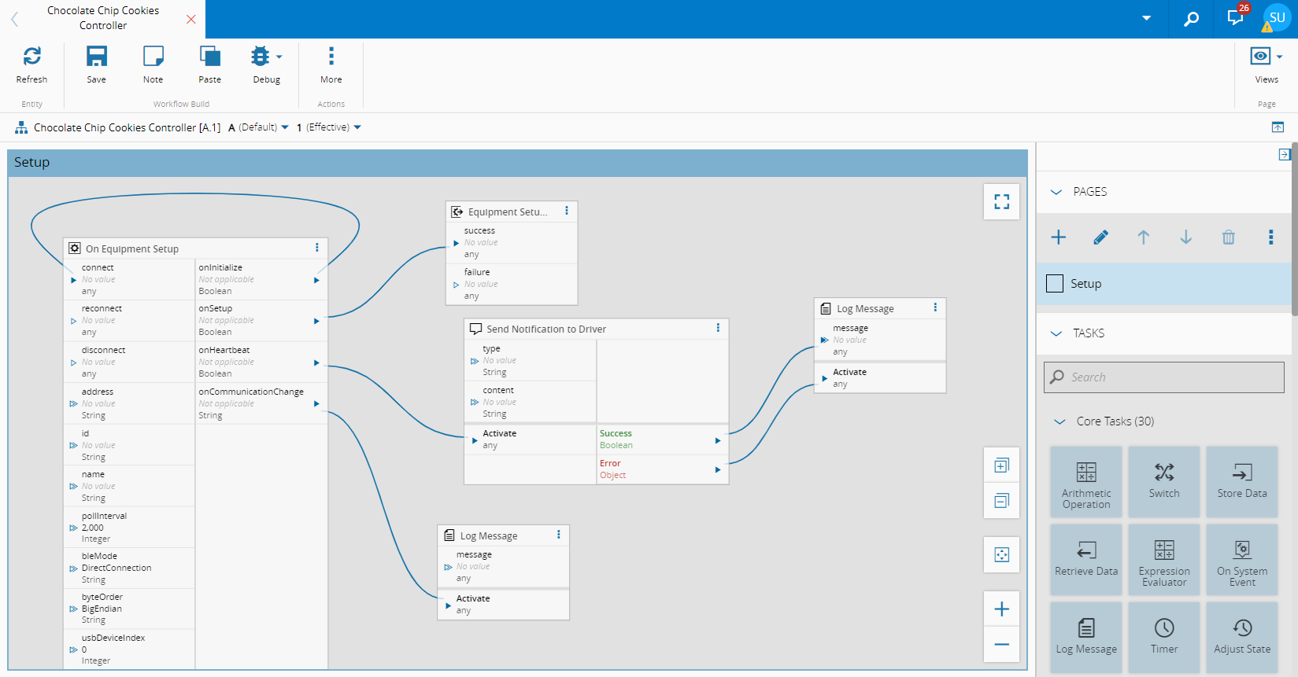
Task: Open lower Log Message task options
Action: pyautogui.click(x=559, y=535)
